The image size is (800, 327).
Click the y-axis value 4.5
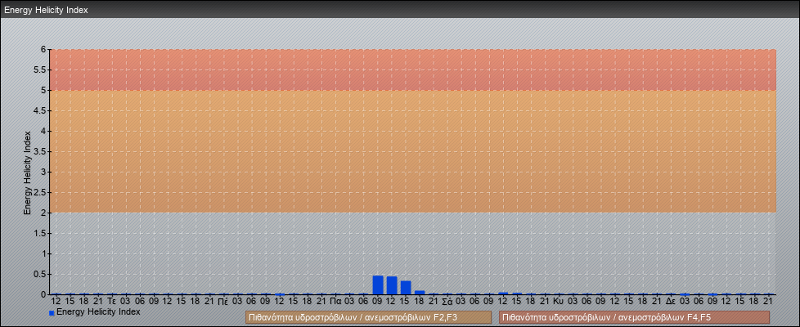click(41, 110)
